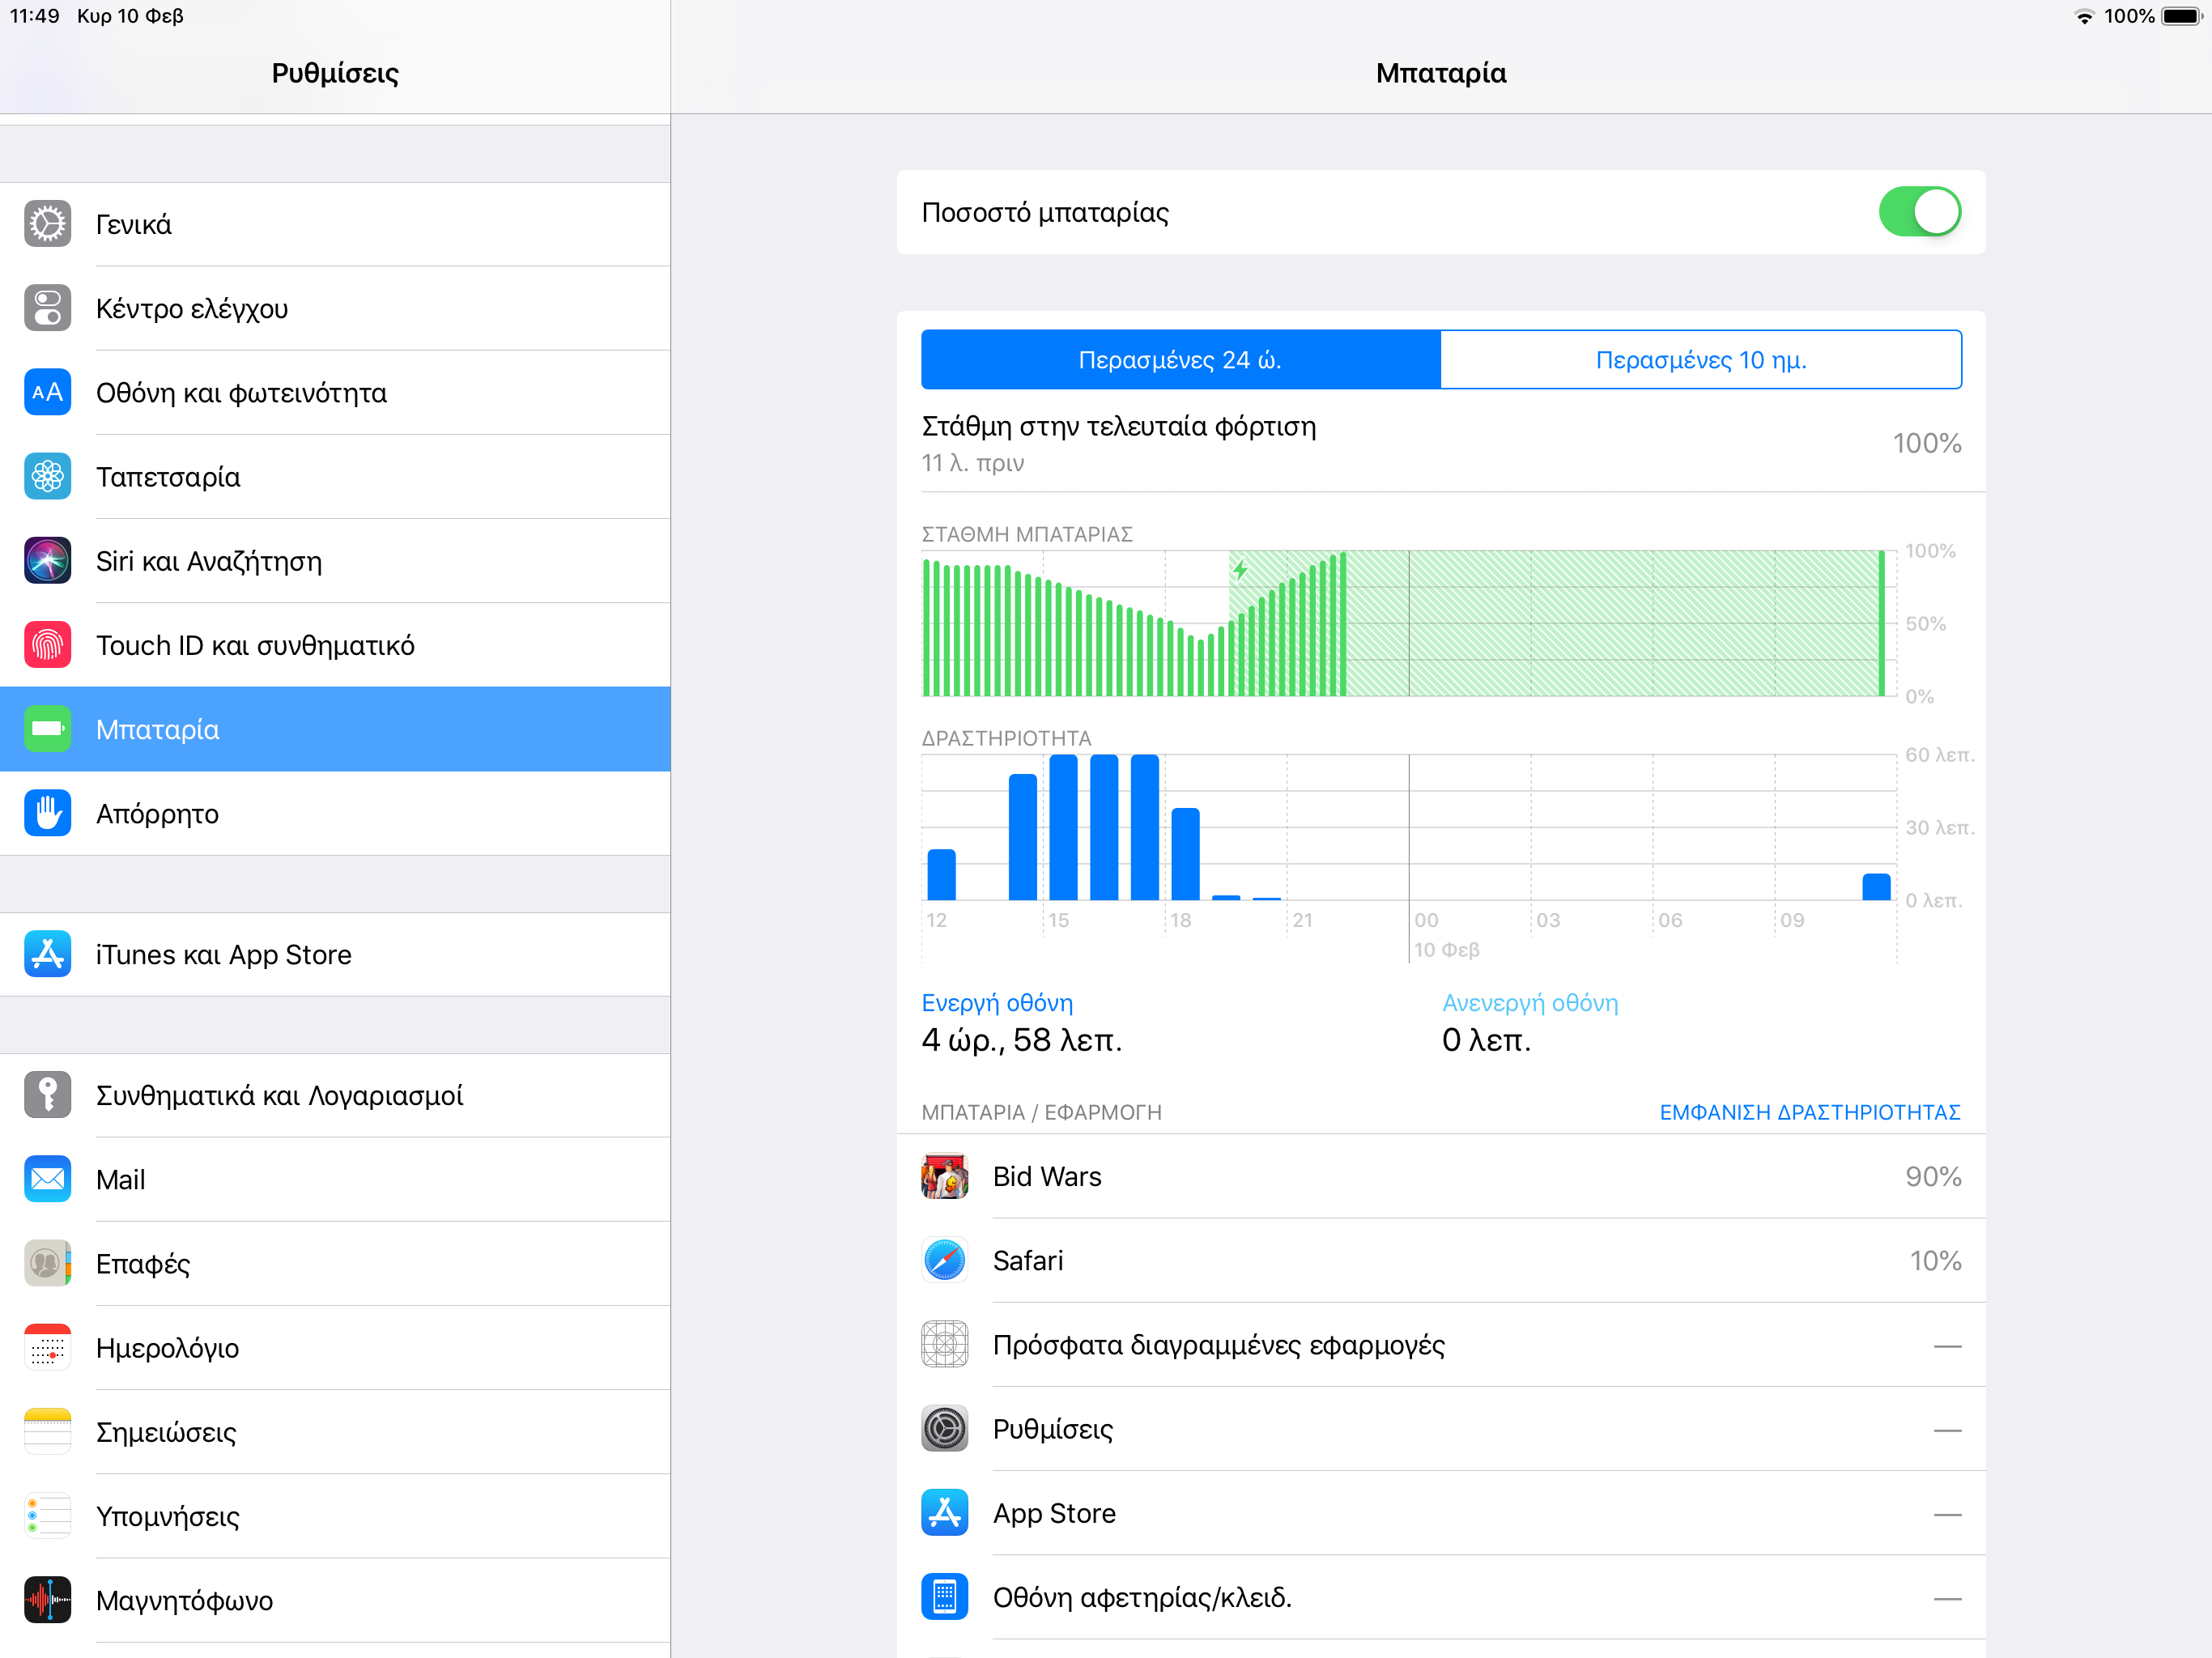Select the Safari icon in battery list
This screenshot has height=1658, width=2212.
[x=944, y=1260]
